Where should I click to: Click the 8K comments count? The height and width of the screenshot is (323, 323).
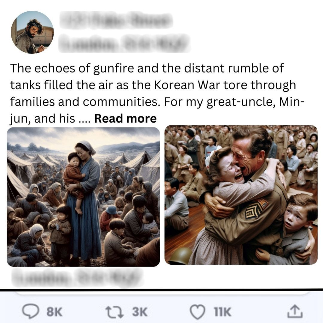(54, 312)
